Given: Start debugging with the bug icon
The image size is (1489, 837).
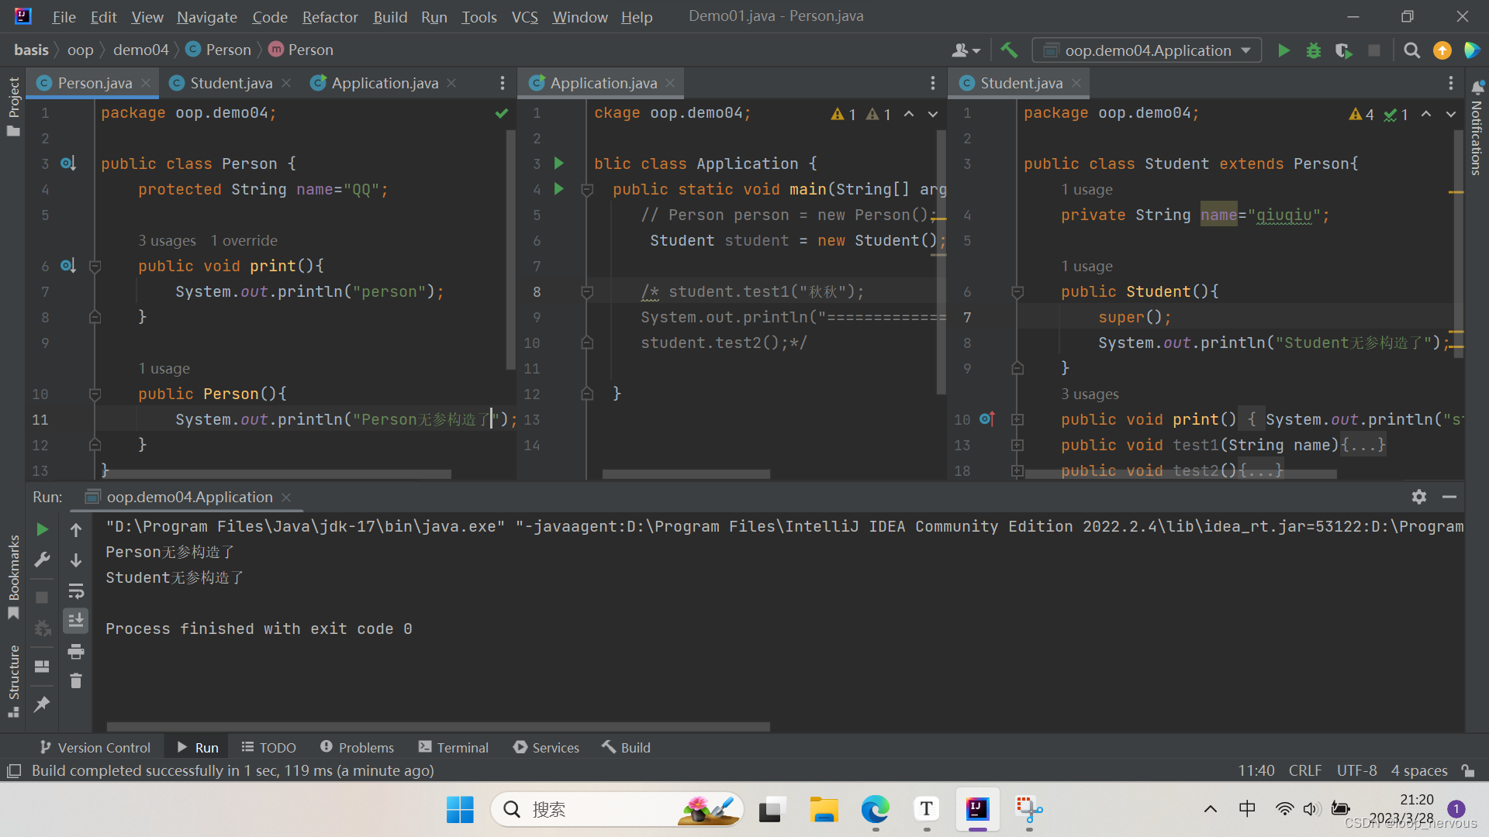Looking at the screenshot, I should click(x=1314, y=50).
